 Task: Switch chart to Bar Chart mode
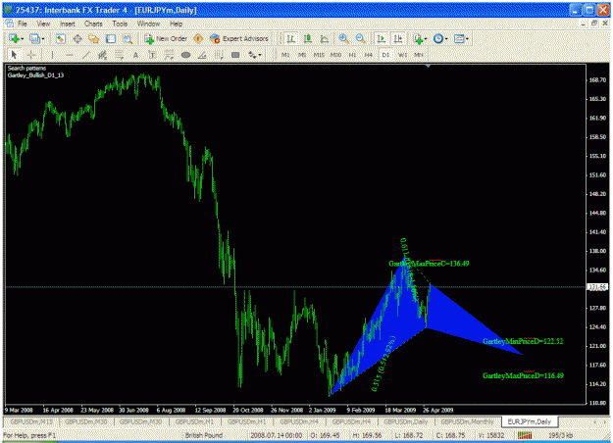pos(290,38)
